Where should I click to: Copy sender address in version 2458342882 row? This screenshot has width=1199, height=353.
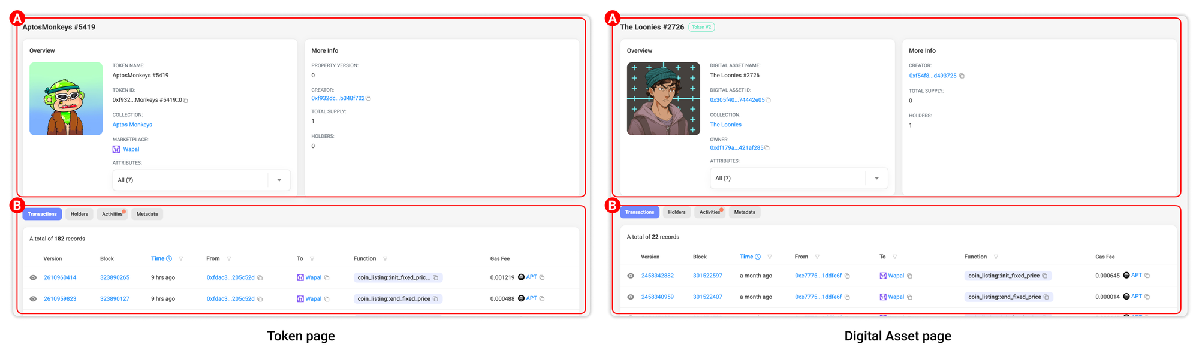(847, 276)
